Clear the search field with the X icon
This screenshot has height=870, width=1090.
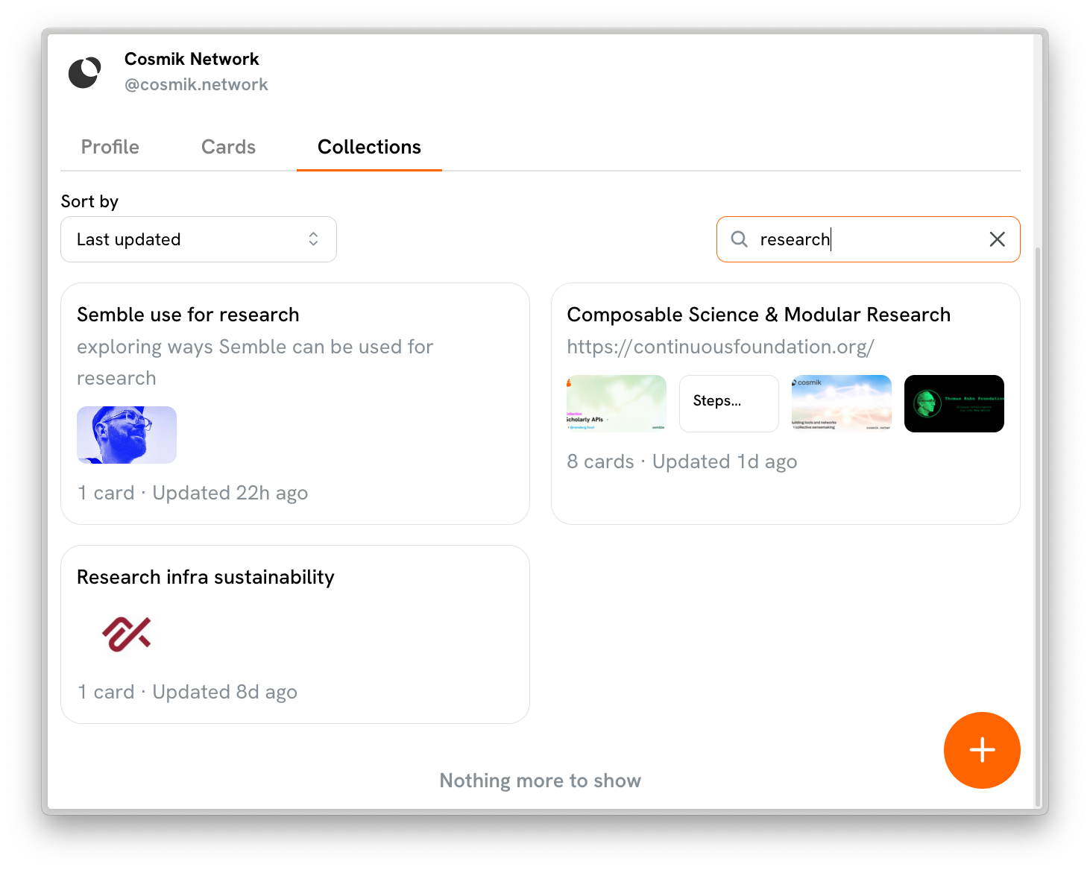997,239
